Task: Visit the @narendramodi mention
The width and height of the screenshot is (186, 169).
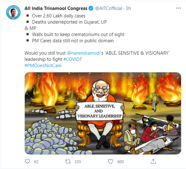Action: coord(86,53)
